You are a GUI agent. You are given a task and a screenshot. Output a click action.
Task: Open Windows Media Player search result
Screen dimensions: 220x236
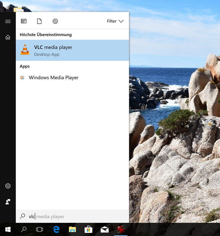(x=54, y=77)
